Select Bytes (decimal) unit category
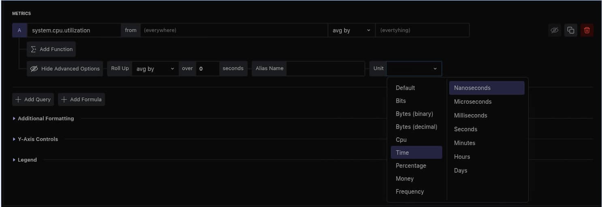 click(416, 127)
